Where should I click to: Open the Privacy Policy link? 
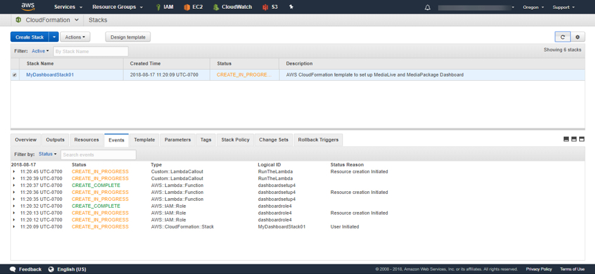pos(539,269)
